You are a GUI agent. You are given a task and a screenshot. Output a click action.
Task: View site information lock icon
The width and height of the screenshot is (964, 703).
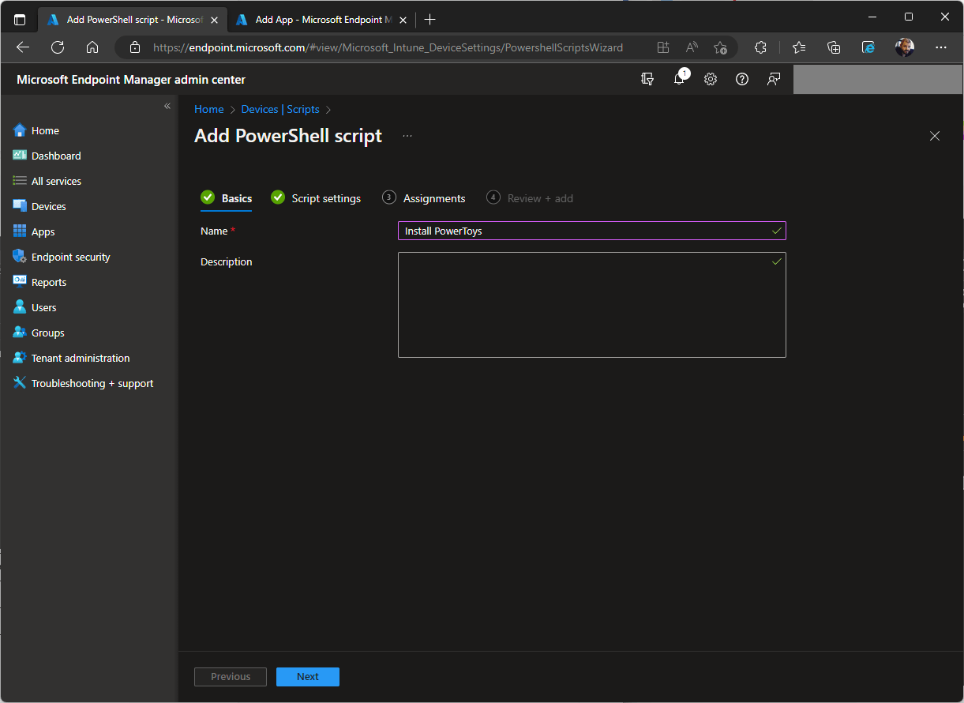coord(135,47)
